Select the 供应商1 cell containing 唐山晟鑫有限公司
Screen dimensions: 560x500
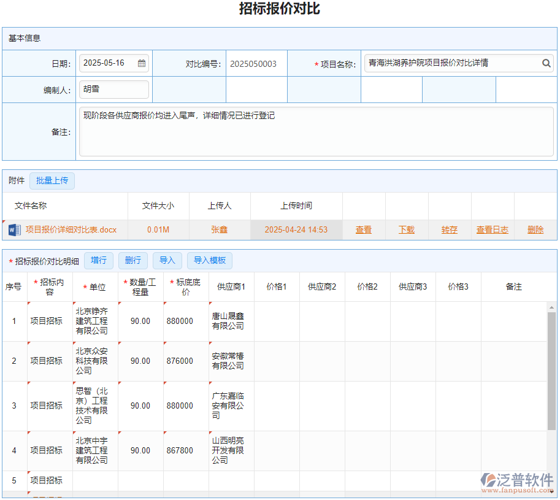pyautogui.click(x=230, y=320)
